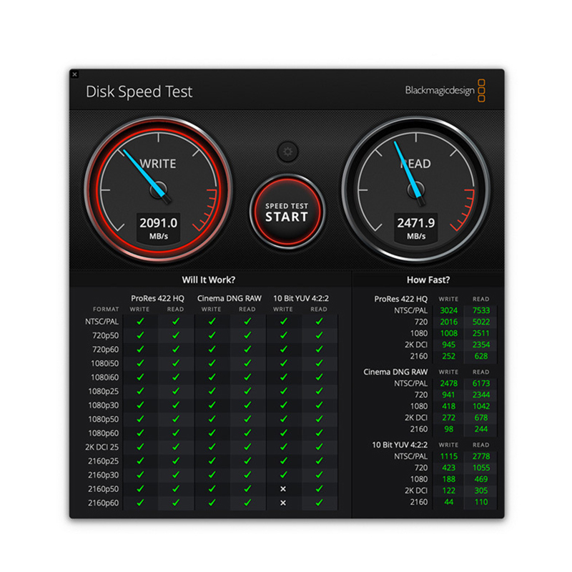Click the Speed Test Start button

point(287,212)
